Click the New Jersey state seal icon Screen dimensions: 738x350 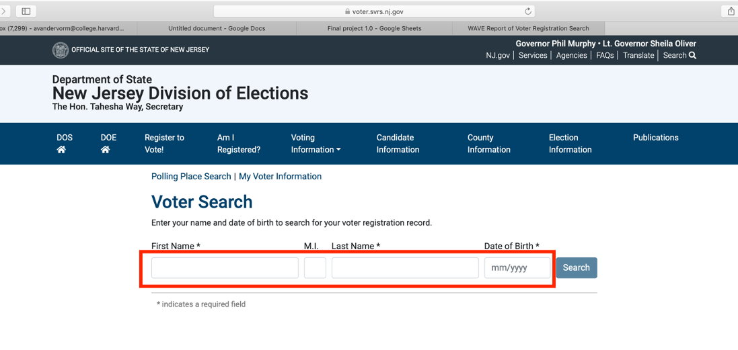61,50
